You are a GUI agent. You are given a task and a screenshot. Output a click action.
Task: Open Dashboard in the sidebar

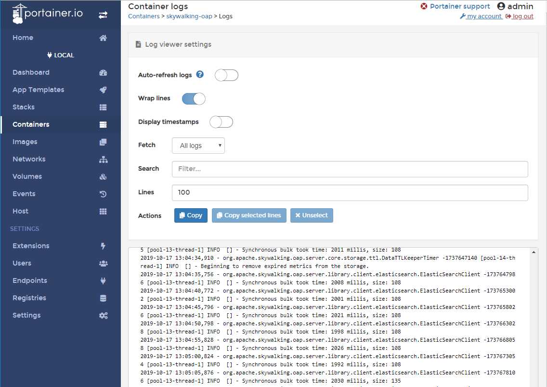[60, 73]
